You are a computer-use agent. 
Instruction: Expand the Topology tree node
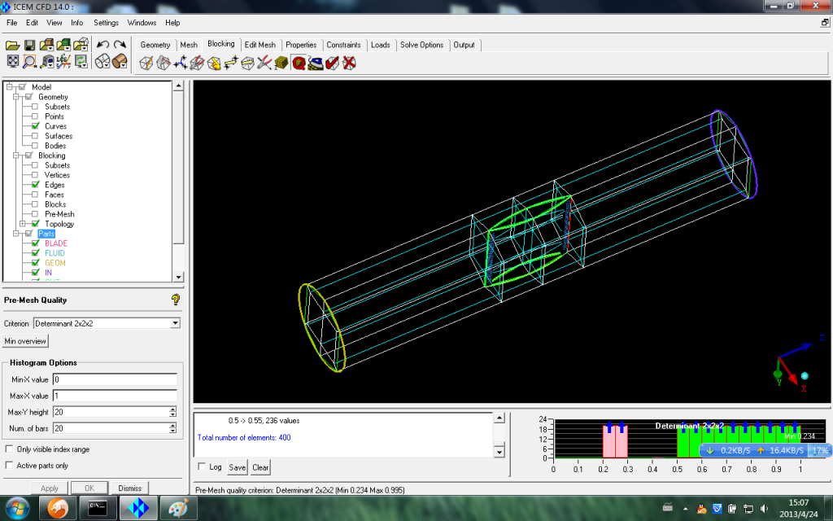[23, 224]
